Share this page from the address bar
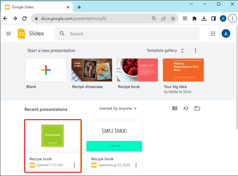The width and height of the screenshot is (238, 176). click(163, 19)
